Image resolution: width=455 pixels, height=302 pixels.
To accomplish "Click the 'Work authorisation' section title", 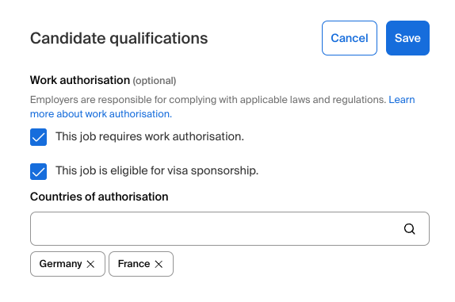I will 80,80.
